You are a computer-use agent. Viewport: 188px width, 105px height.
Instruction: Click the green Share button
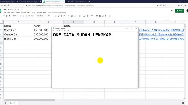pos(179,10)
